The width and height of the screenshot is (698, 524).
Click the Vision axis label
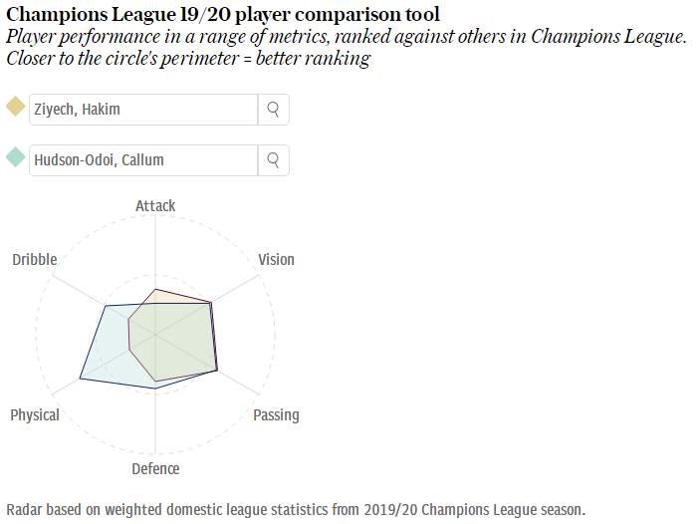[276, 260]
